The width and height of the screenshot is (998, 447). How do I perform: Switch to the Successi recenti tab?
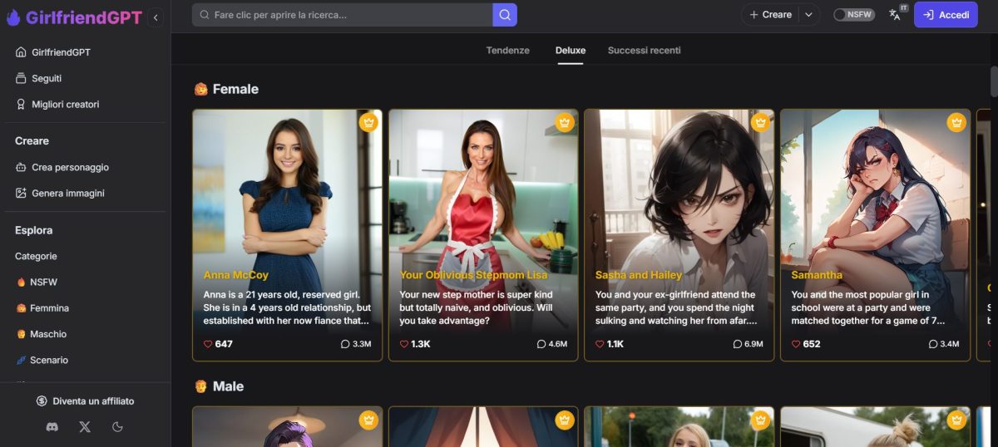[x=644, y=51]
